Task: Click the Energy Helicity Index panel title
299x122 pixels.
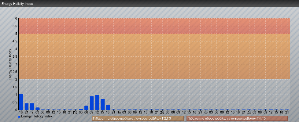Action: click(x=17, y=4)
